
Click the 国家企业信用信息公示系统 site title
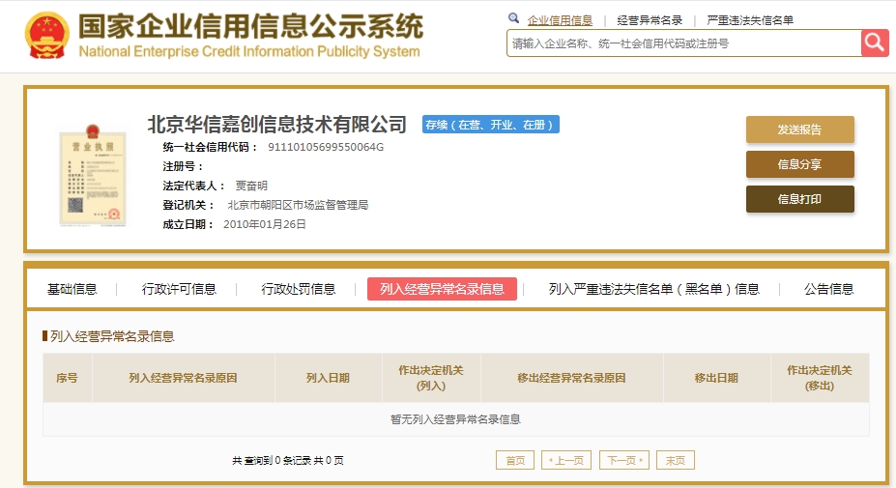tap(251, 26)
